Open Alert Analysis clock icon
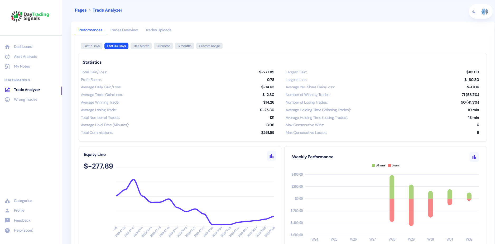 pos(7,57)
